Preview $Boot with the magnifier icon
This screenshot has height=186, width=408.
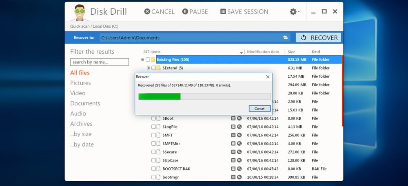(x=239, y=118)
